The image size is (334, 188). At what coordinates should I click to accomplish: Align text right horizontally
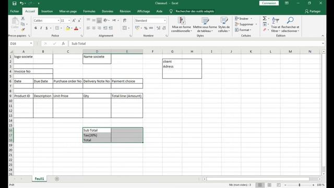point(99,28)
